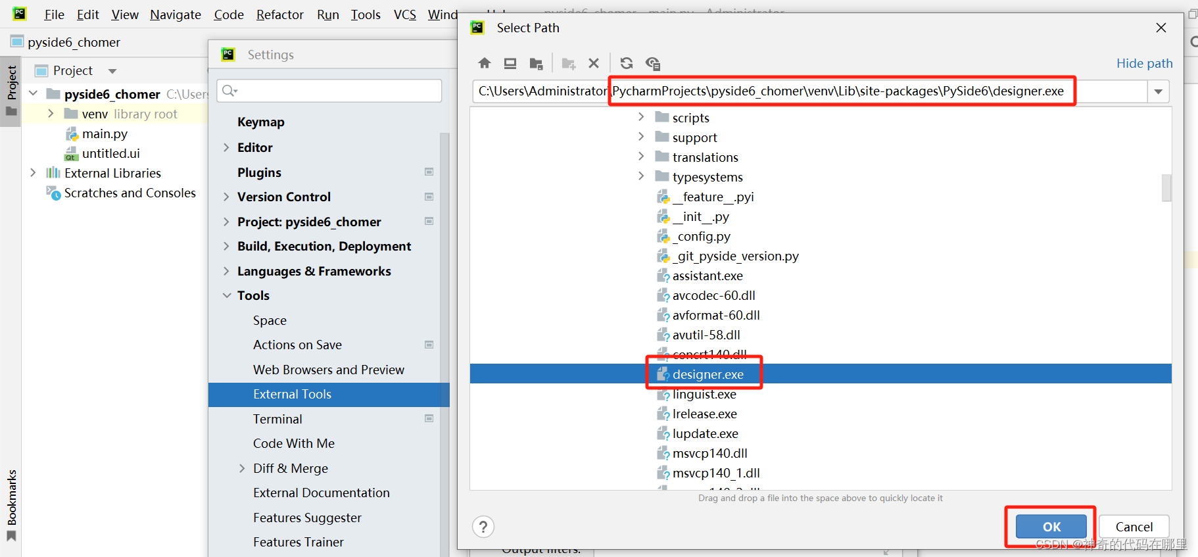Click the Cancel button
Image resolution: width=1198 pixels, height=557 pixels.
pyautogui.click(x=1134, y=527)
